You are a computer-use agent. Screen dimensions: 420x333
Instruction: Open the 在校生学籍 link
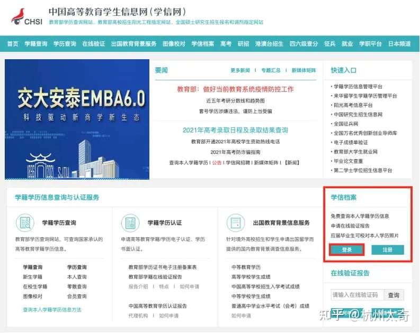(x=35, y=286)
